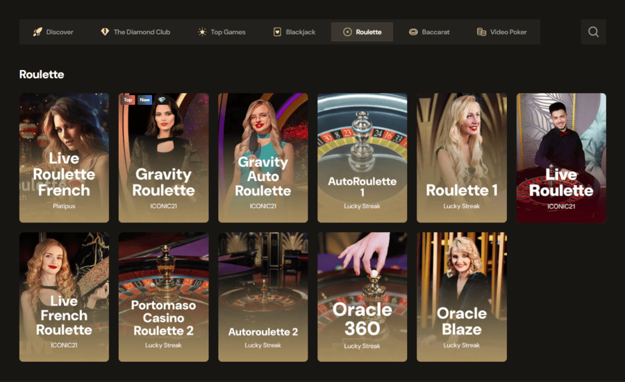Switch to The Diamond Club tab
This screenshot has height=382, width=625.
point(135,32)
